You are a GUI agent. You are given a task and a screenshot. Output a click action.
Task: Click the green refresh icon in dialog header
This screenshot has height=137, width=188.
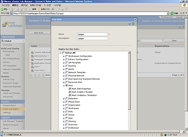point(133,24)
